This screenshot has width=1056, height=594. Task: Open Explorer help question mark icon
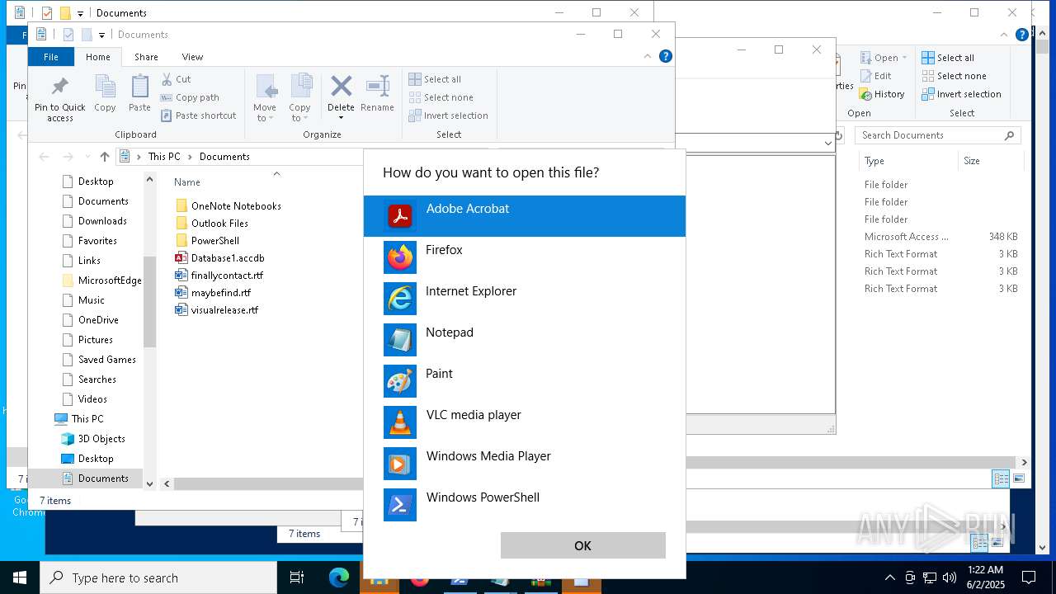pyautogui.click(x=666, y=56)
